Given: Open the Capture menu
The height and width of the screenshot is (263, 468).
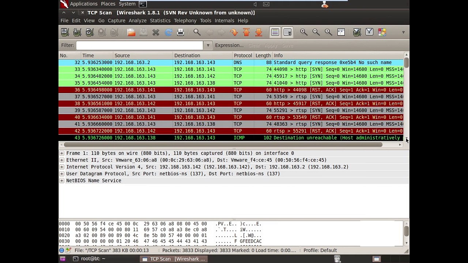Looking at the screenshot, I should click(x=117, y=20).
